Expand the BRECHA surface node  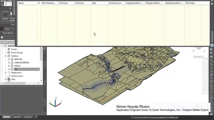[x=9, y=59]
